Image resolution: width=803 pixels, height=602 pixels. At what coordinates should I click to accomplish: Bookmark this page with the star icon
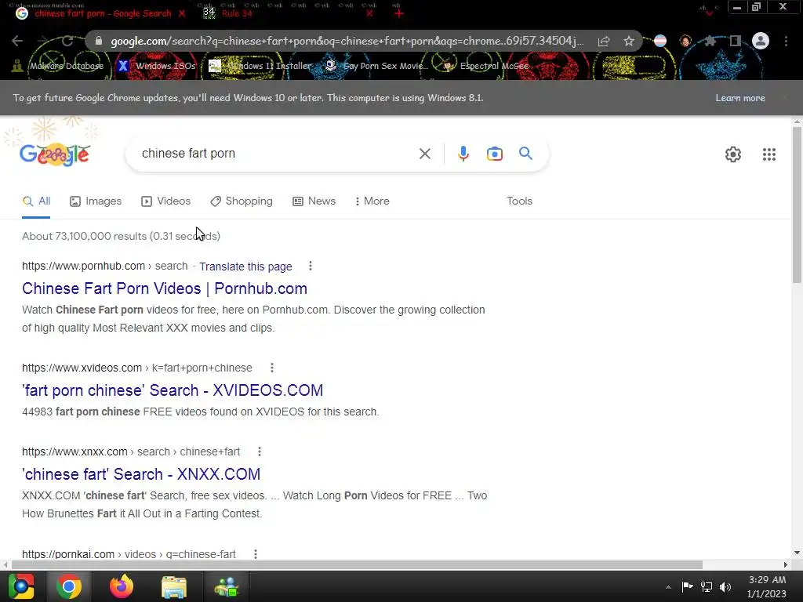pyautogui.click(x=629, y=42)
